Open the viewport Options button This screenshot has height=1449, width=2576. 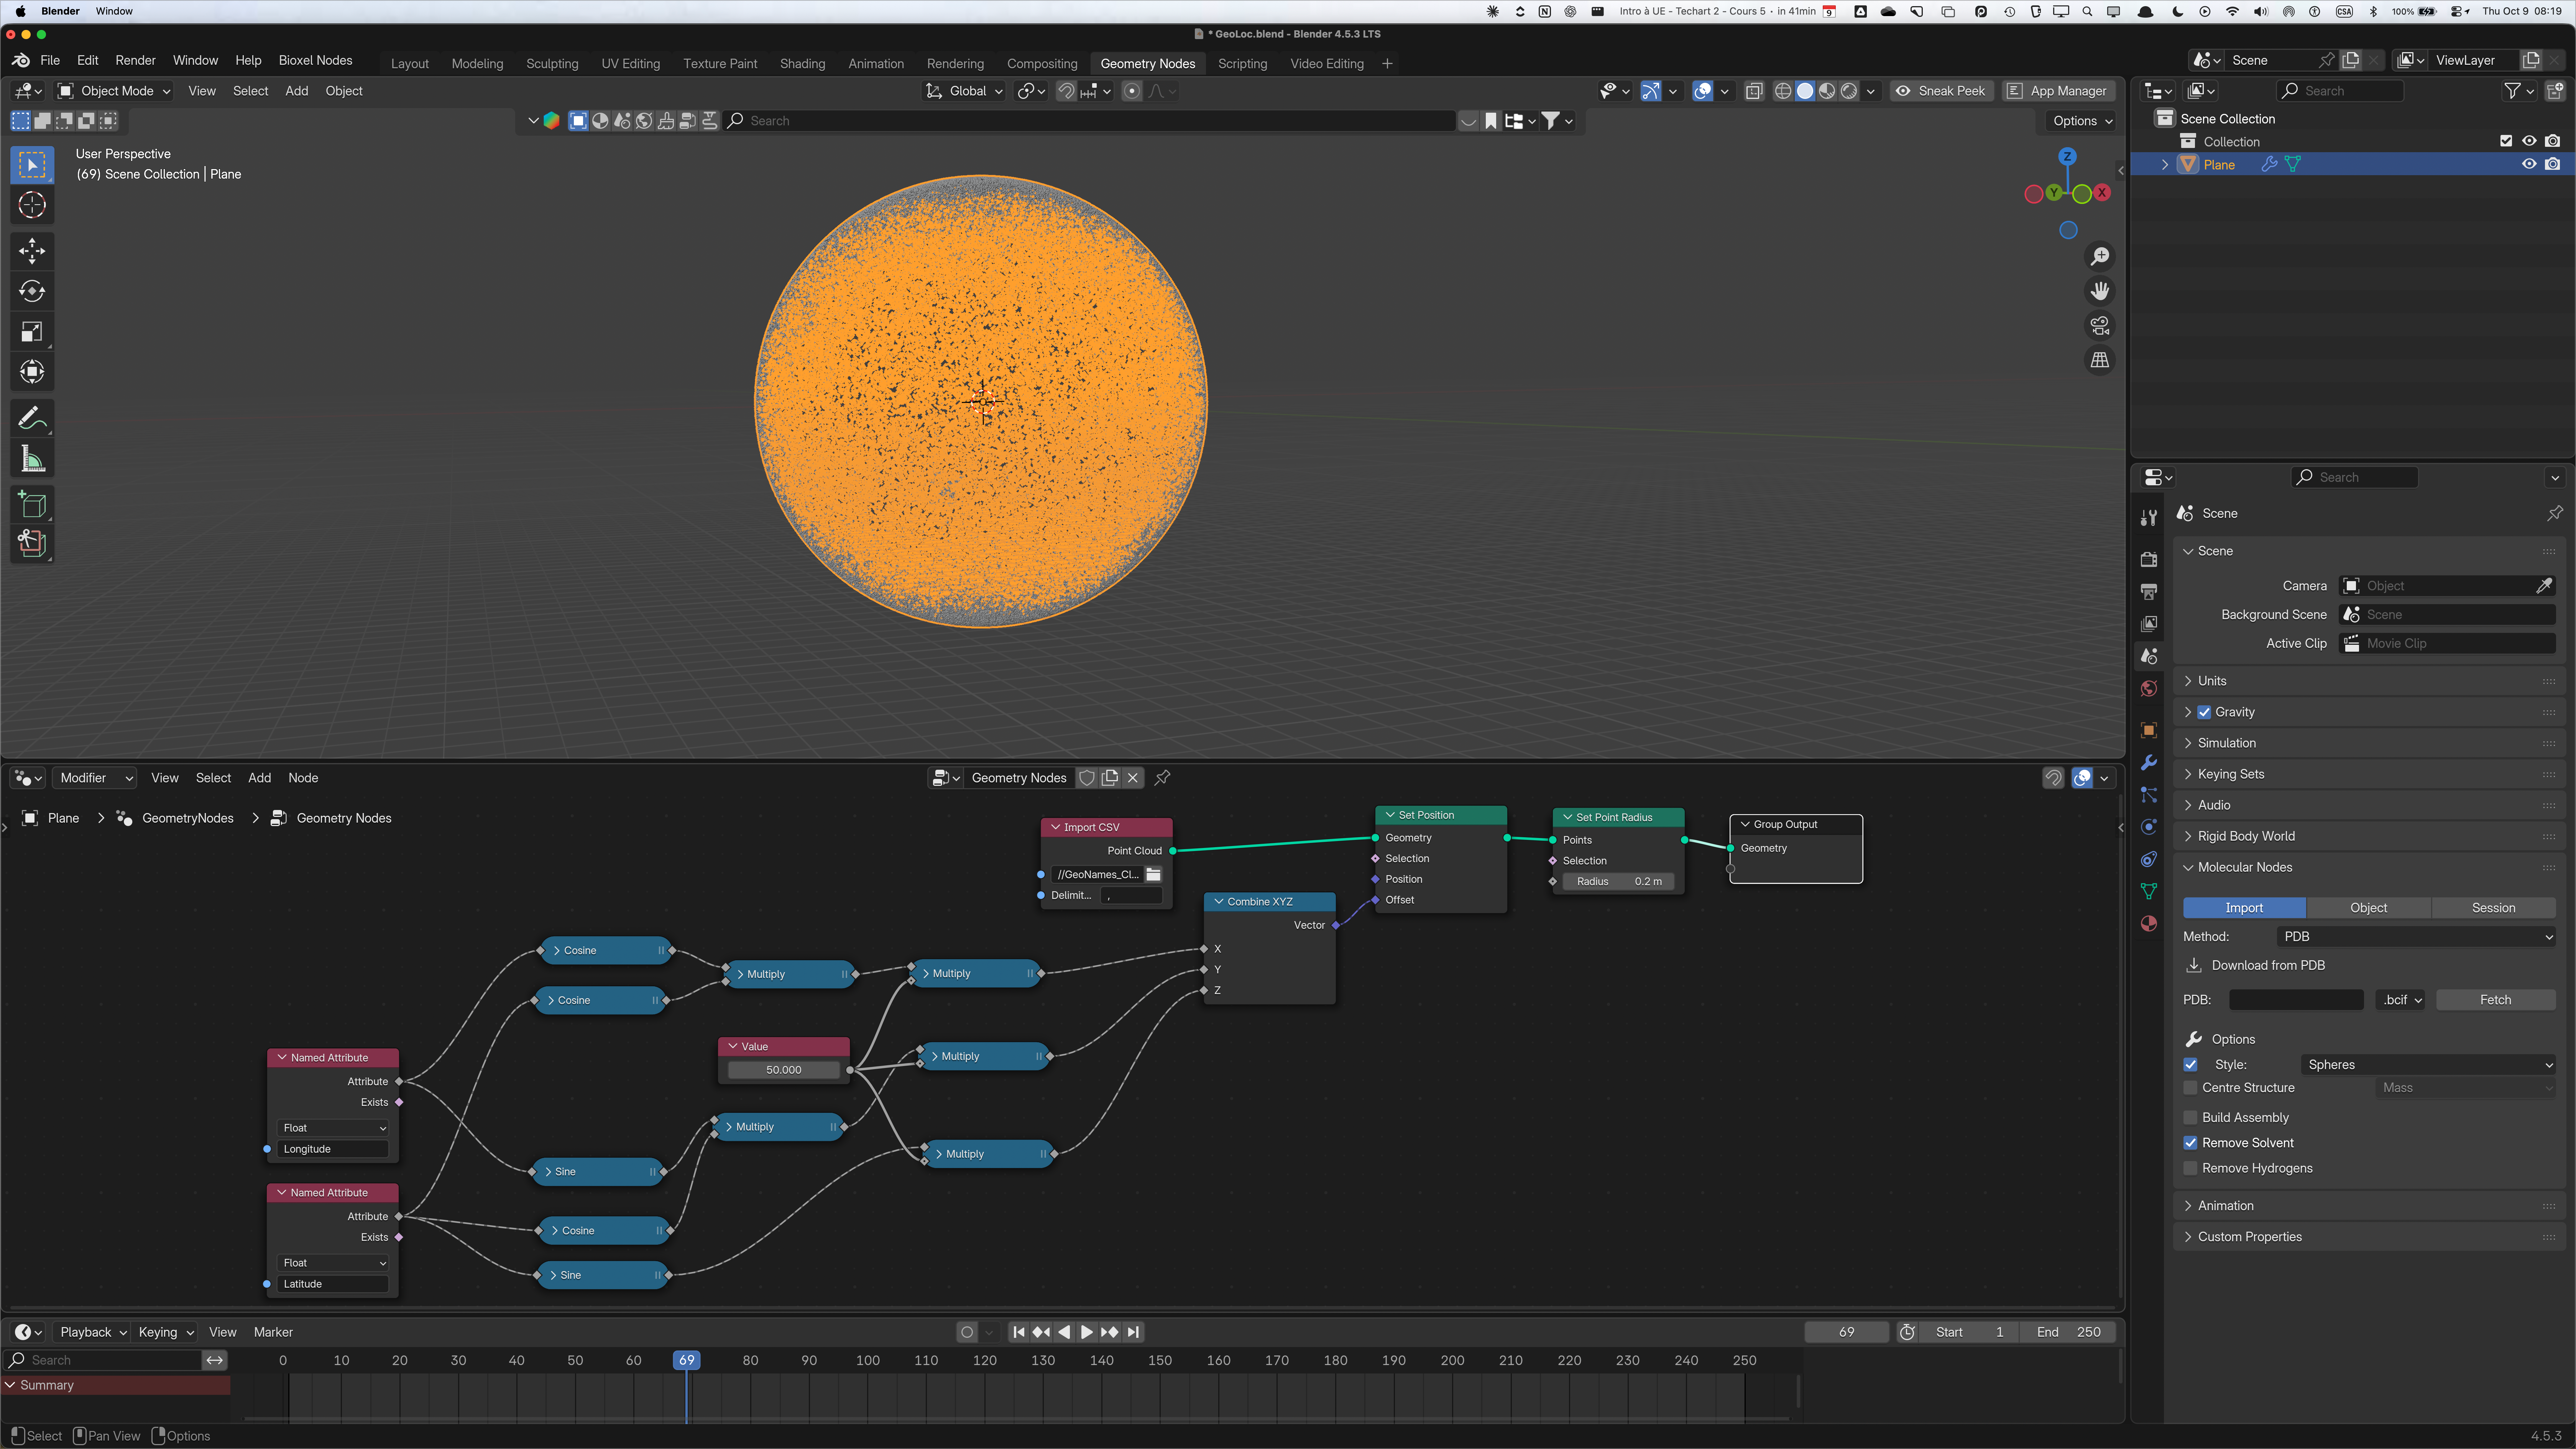pyautogui.click(x=2082, y=121)
